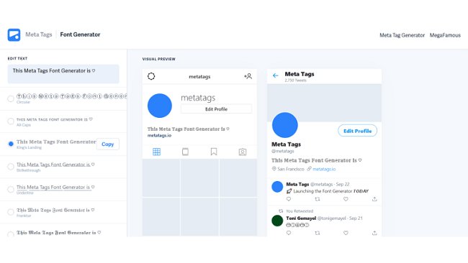Select the King's Landing font radio button
The width and height of the screenshot is (468, 263).
pos(11,144)
